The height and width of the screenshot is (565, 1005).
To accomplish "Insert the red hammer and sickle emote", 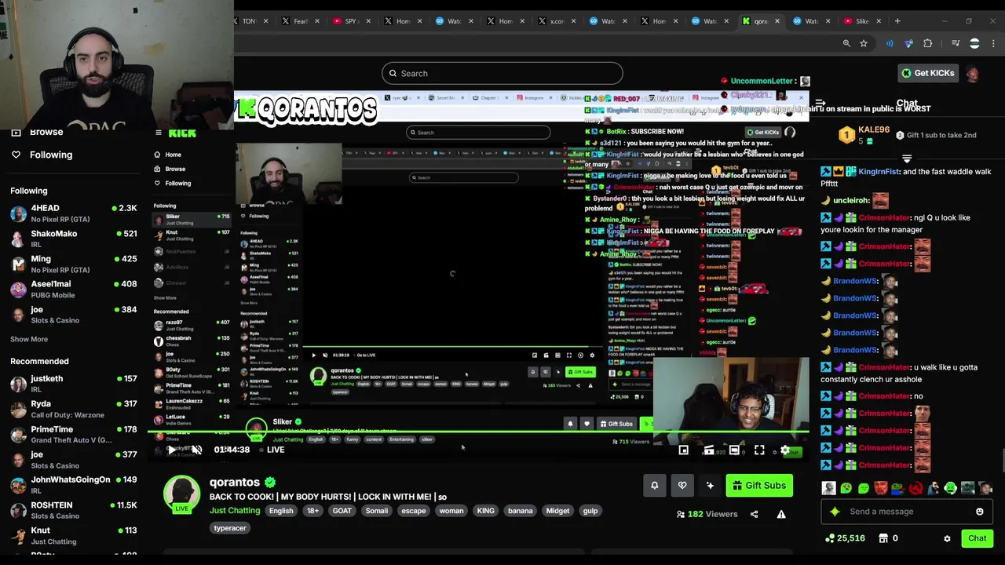I will [915, 488].
